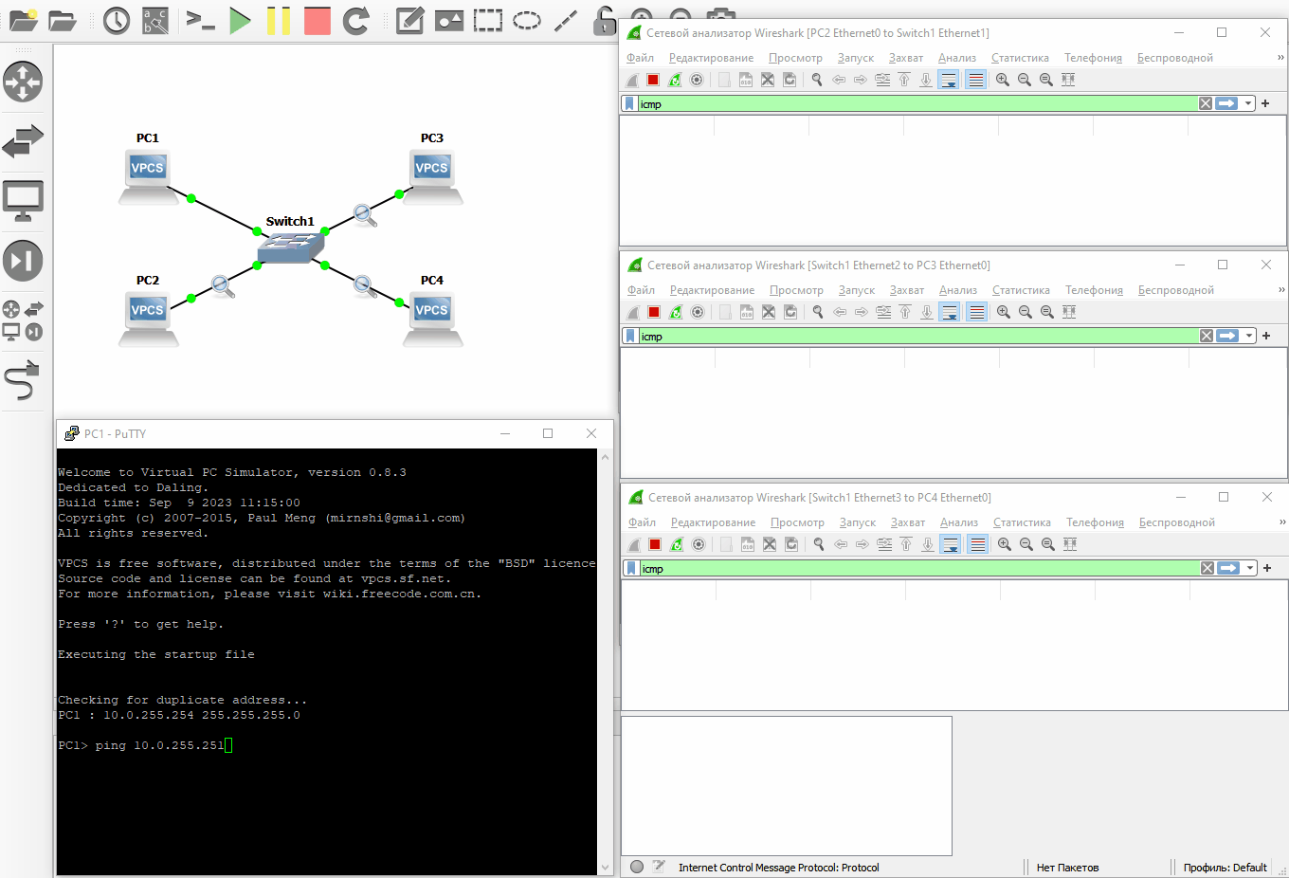This screenshot has width=1289, height=878.
Task: Stop capture in the PC2 Ethernet0 Wireshark window
Action: click(x=653, y=80)
